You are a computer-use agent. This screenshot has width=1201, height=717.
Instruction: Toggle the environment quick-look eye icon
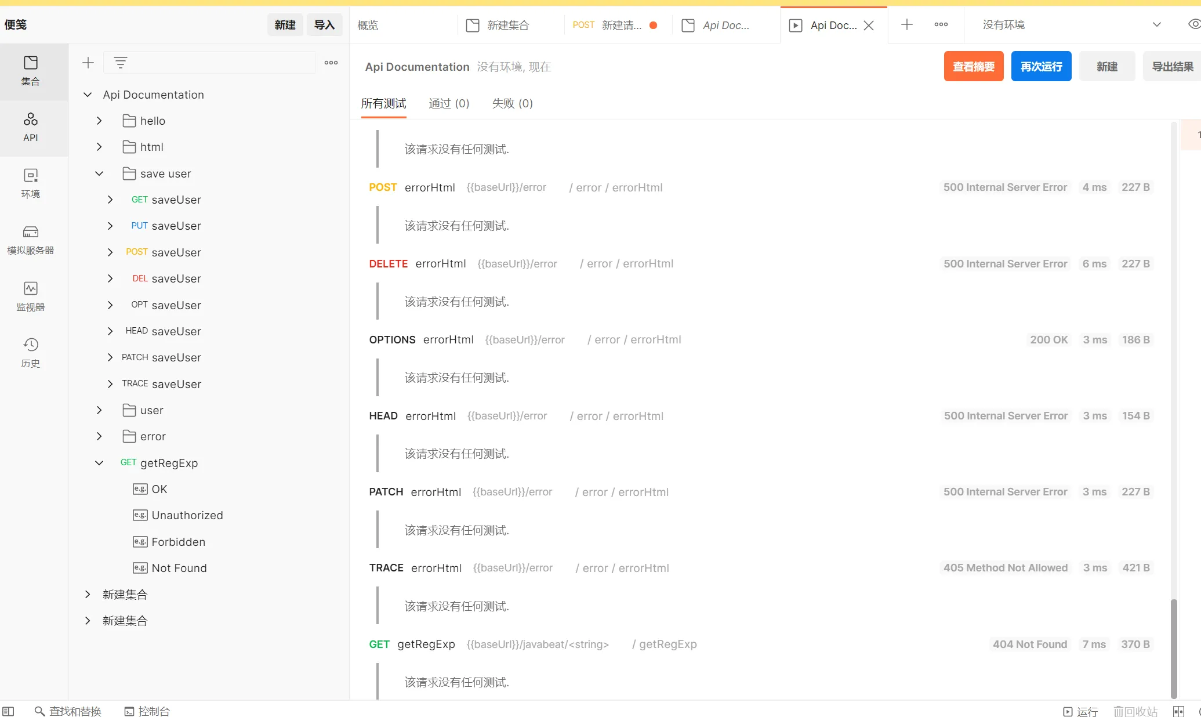coord(1193,24)
